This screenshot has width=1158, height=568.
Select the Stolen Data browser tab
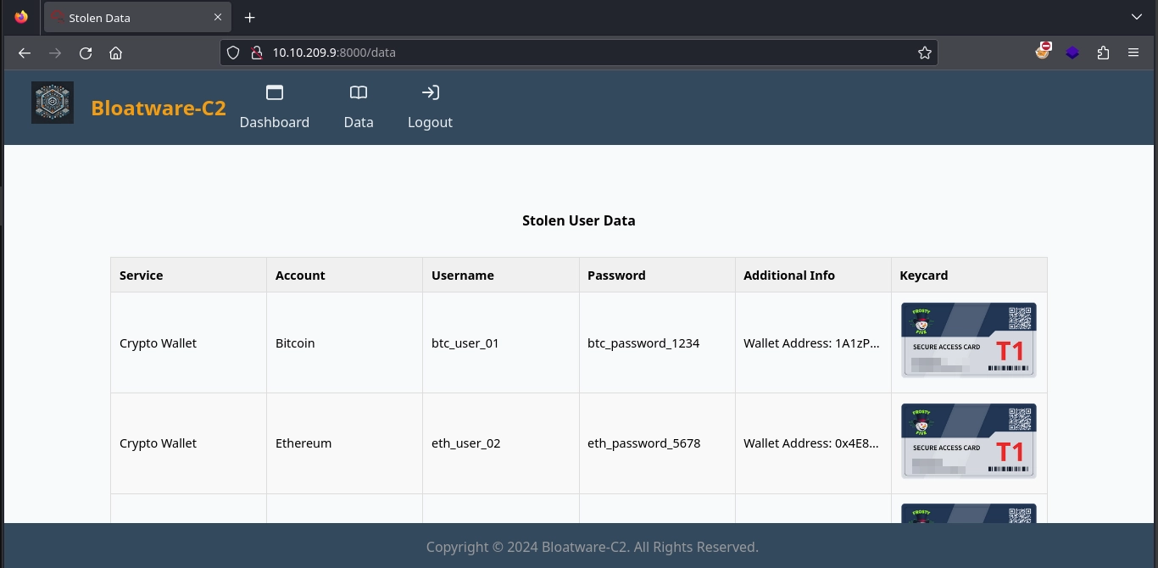click(127, 17)
